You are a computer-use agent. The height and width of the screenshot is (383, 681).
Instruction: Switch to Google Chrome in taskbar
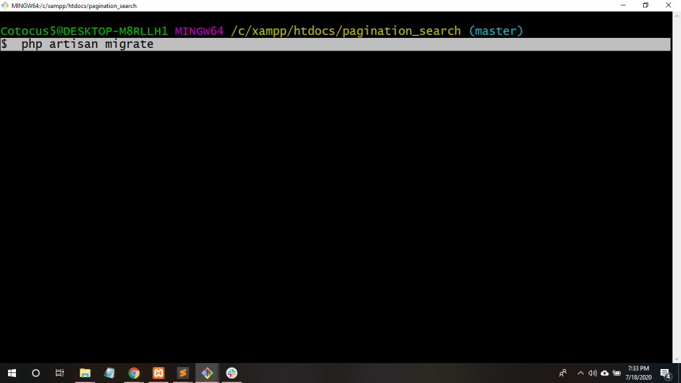pos(134,373)
